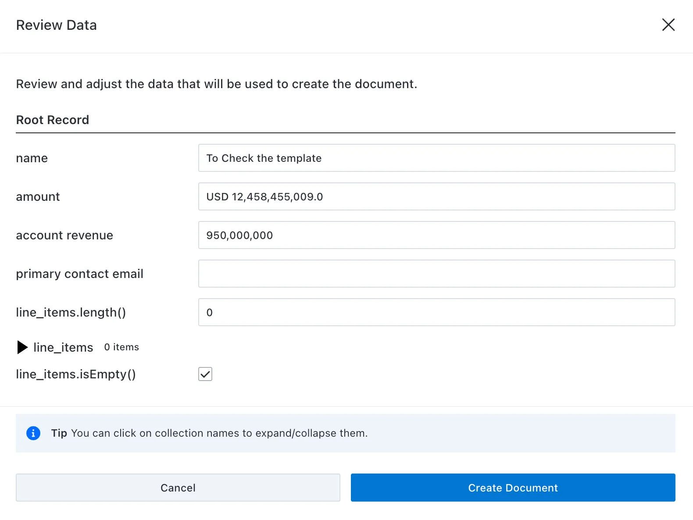Edit the line_items.length() value field
Screen dimensions: 693x520
[436, 312]
